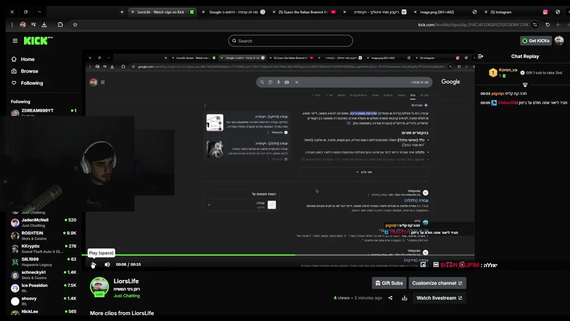This screenshot has height=321, width=570.
Task: Close the image.png tab
Action: (x=415, y=12)
